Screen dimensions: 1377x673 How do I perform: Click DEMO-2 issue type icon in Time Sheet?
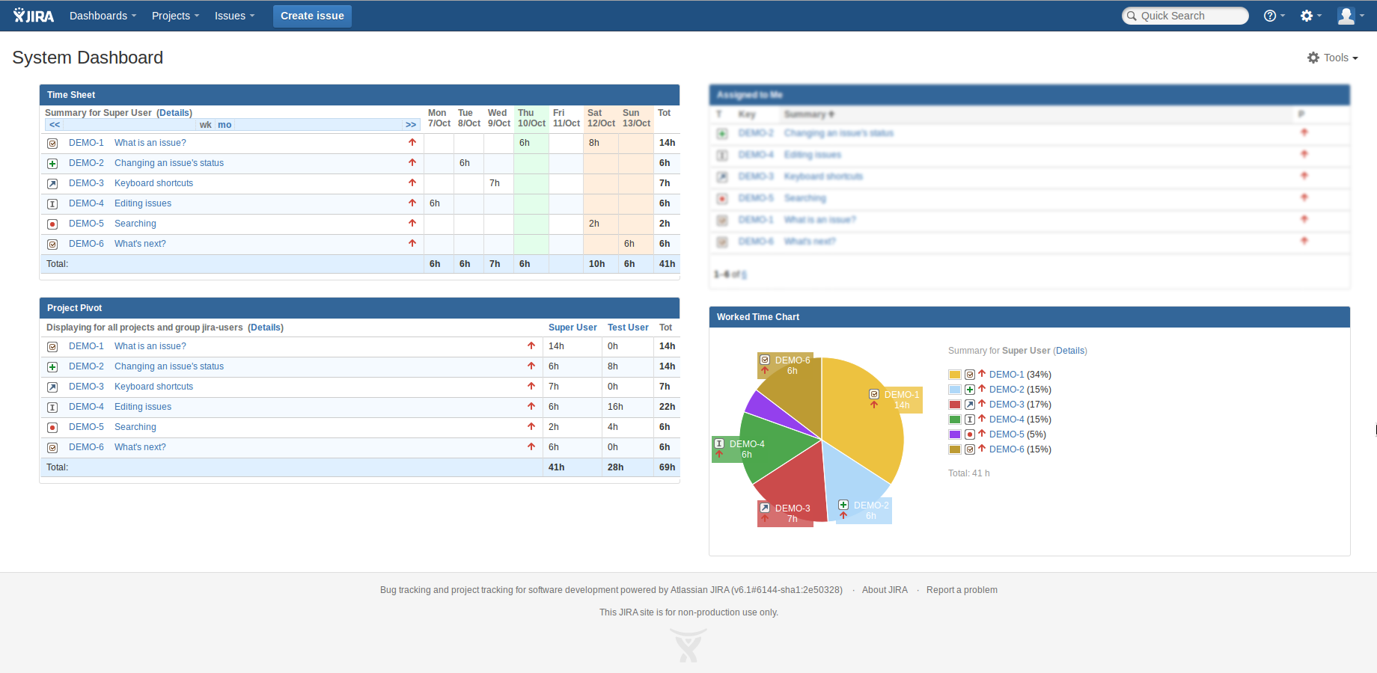click(x=52, y=163)
